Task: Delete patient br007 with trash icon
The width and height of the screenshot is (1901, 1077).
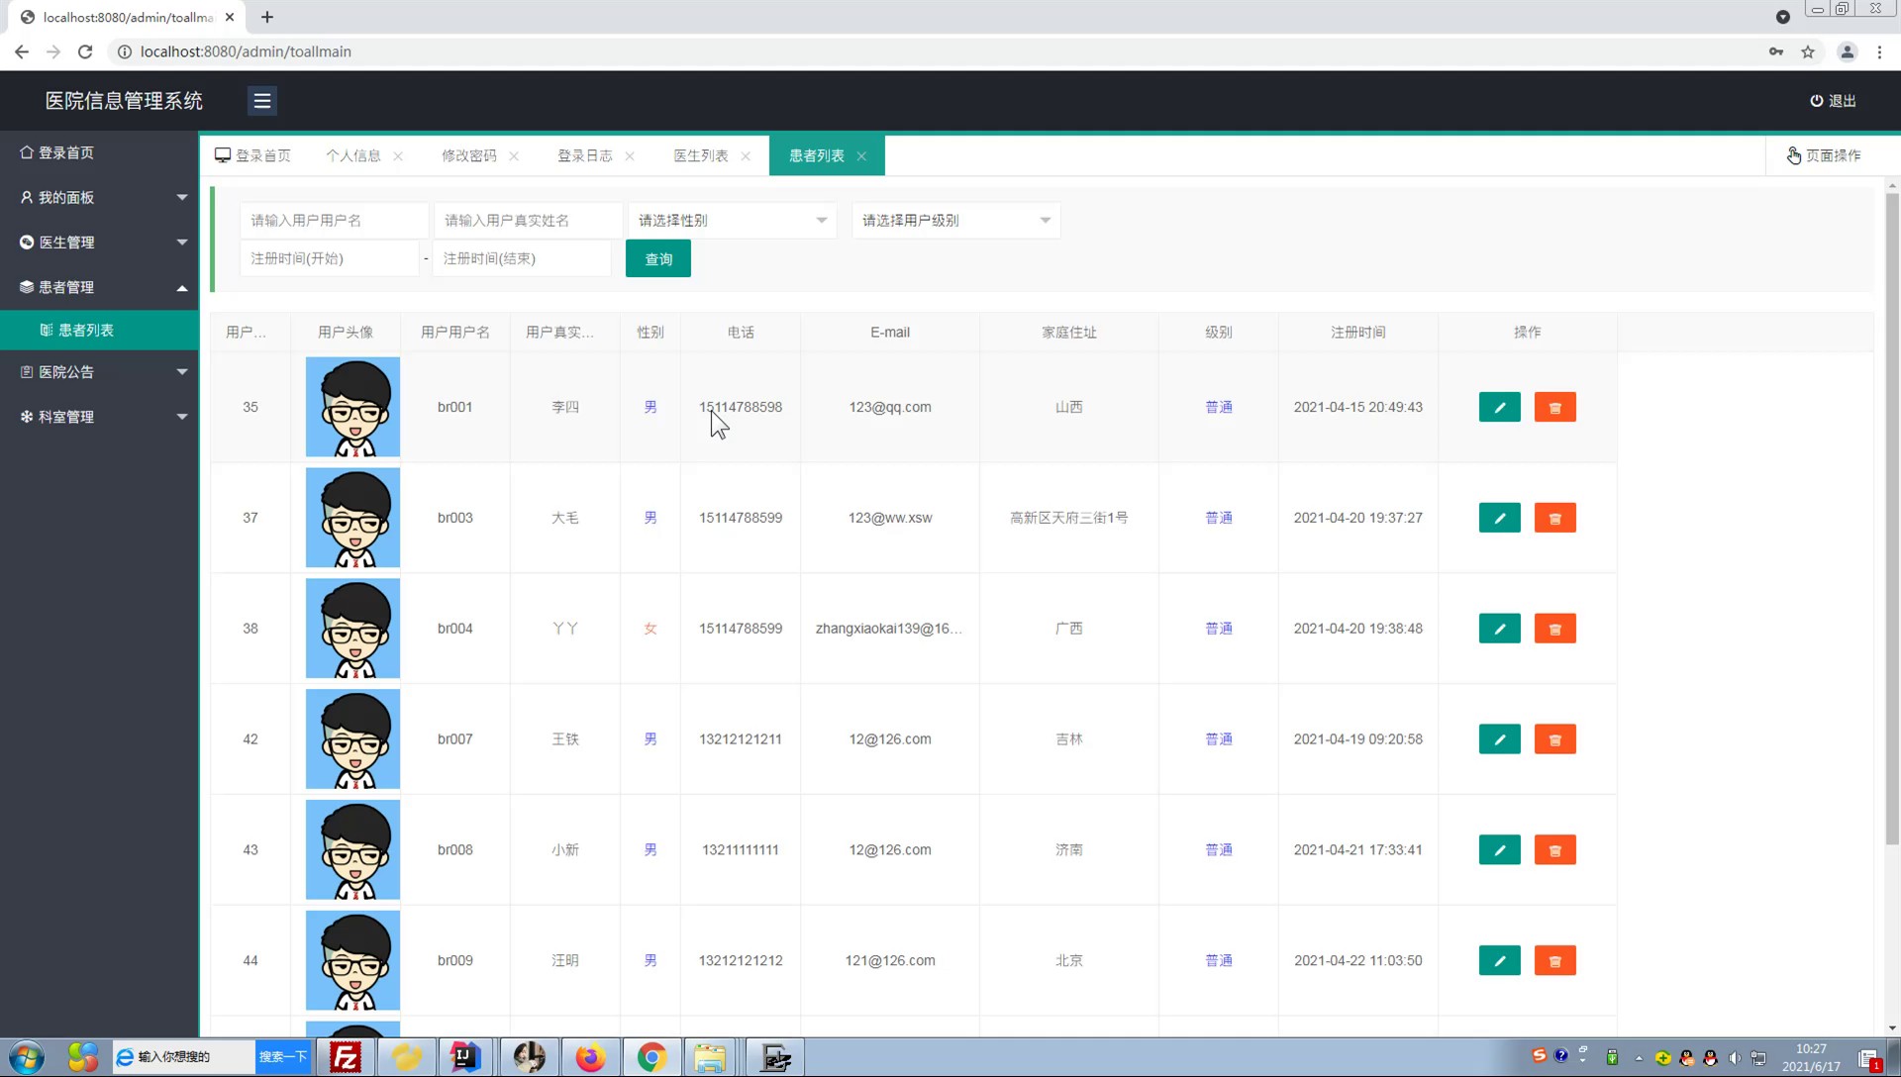Action: pos(1554,739)
